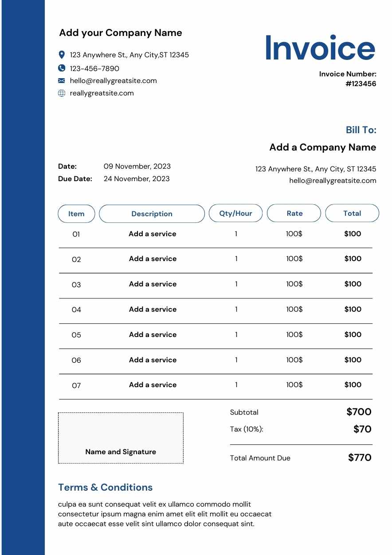Click the blue sidebar stripe
Image resolution: width=392 pixels, height=555 pixels.
point(23,277)
